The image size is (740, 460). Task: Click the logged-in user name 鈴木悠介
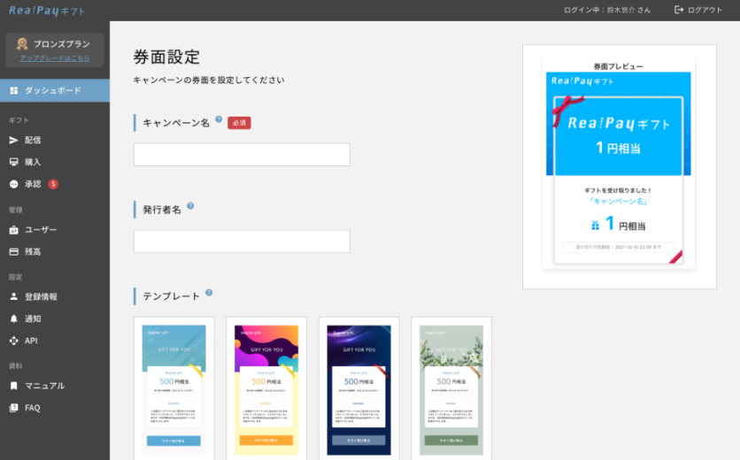click(x=622, y=10)
